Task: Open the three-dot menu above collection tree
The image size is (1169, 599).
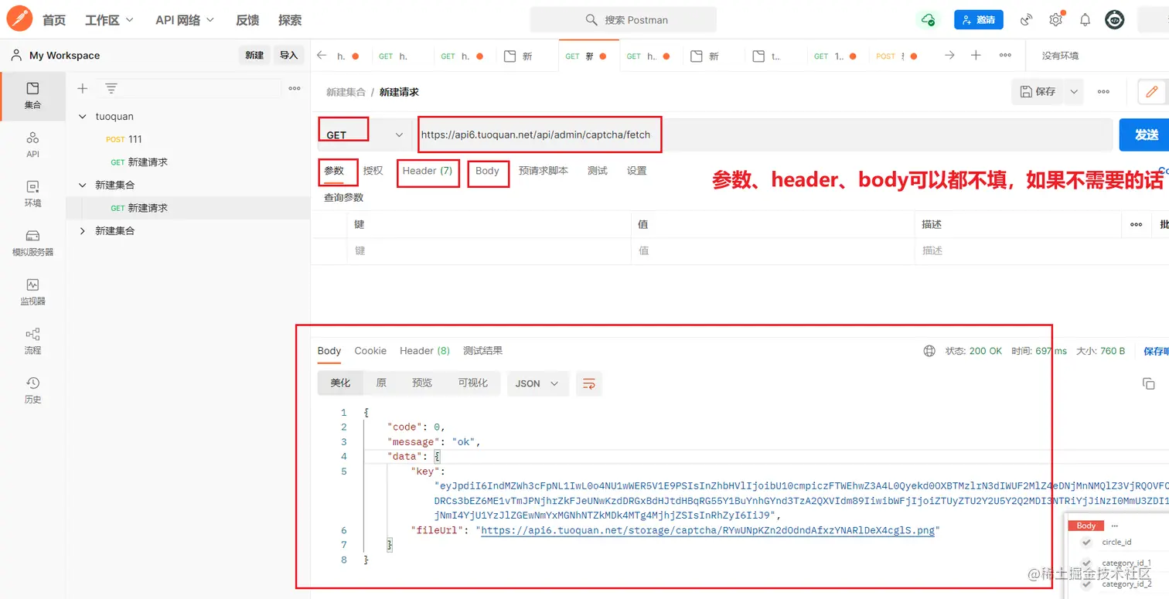Action: click(295, 89)
